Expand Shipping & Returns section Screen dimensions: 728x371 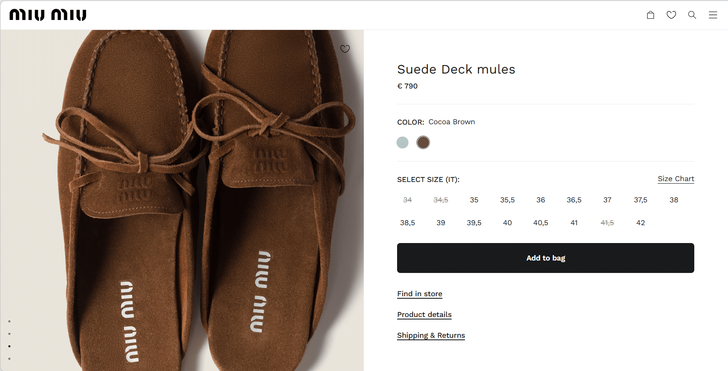click(431, 335)
